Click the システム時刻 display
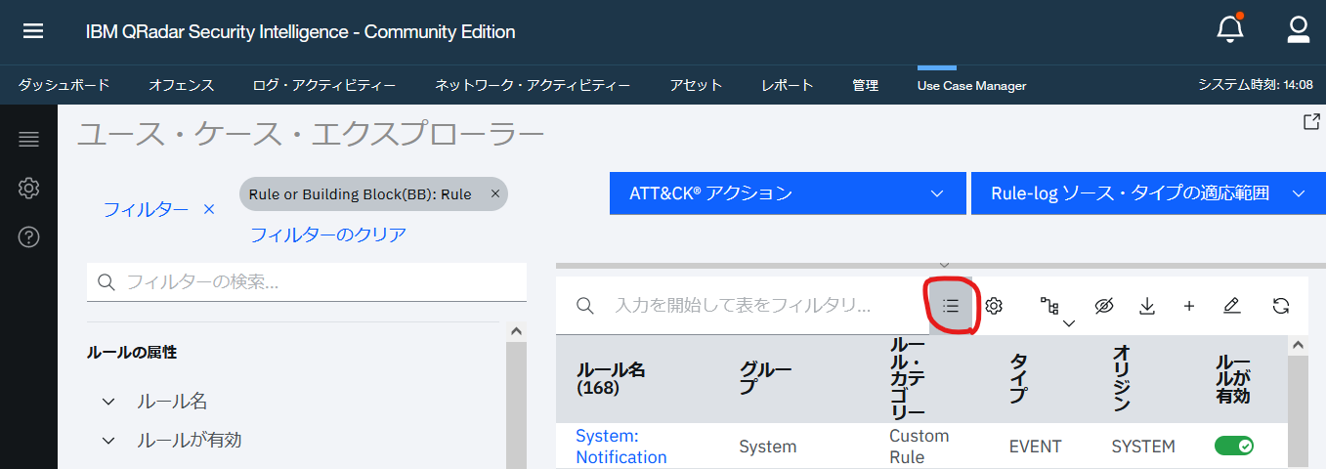The width and height of the screenshot is (1326, 469). point(1256,85)
